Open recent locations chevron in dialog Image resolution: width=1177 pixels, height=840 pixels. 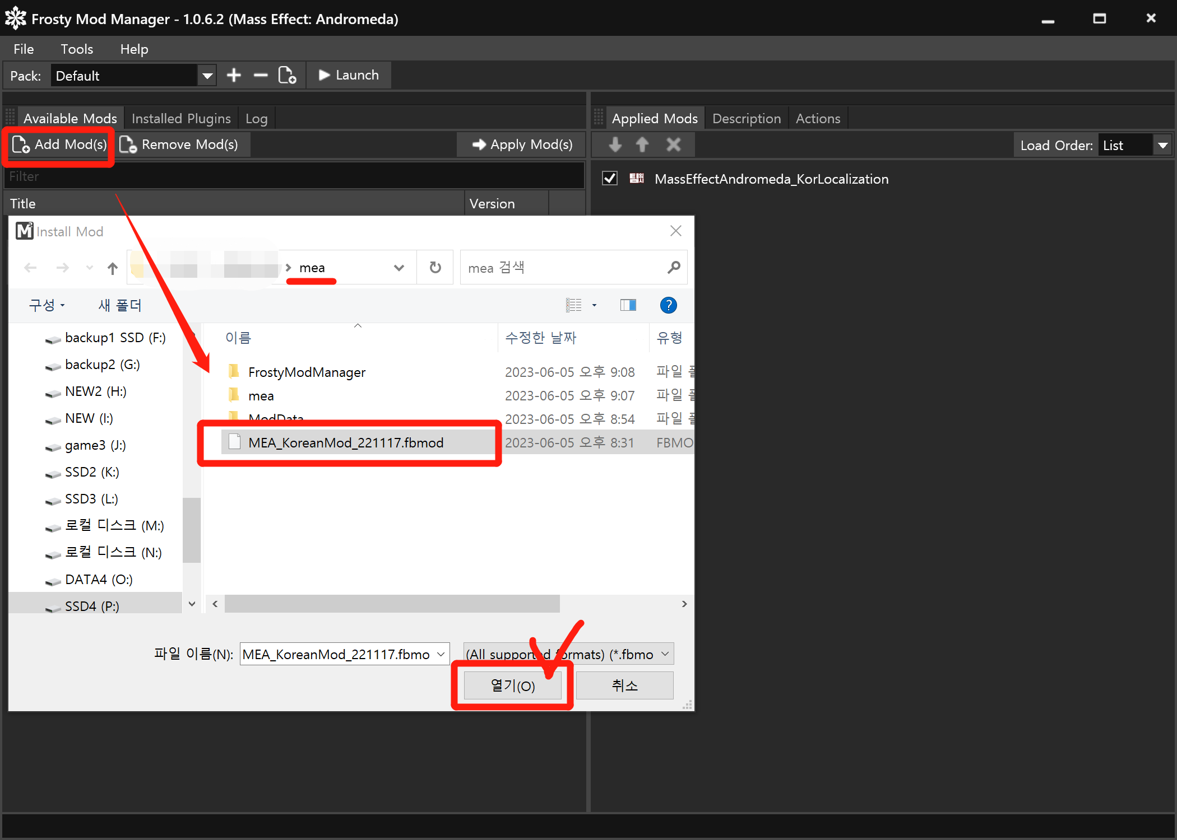pos(89,268)
